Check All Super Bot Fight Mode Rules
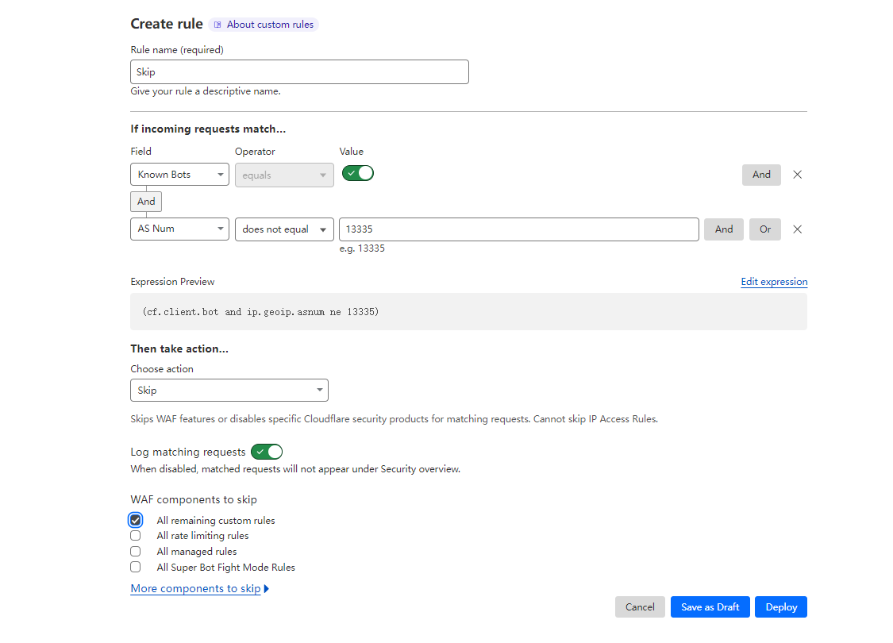 [x=136, y=568]
